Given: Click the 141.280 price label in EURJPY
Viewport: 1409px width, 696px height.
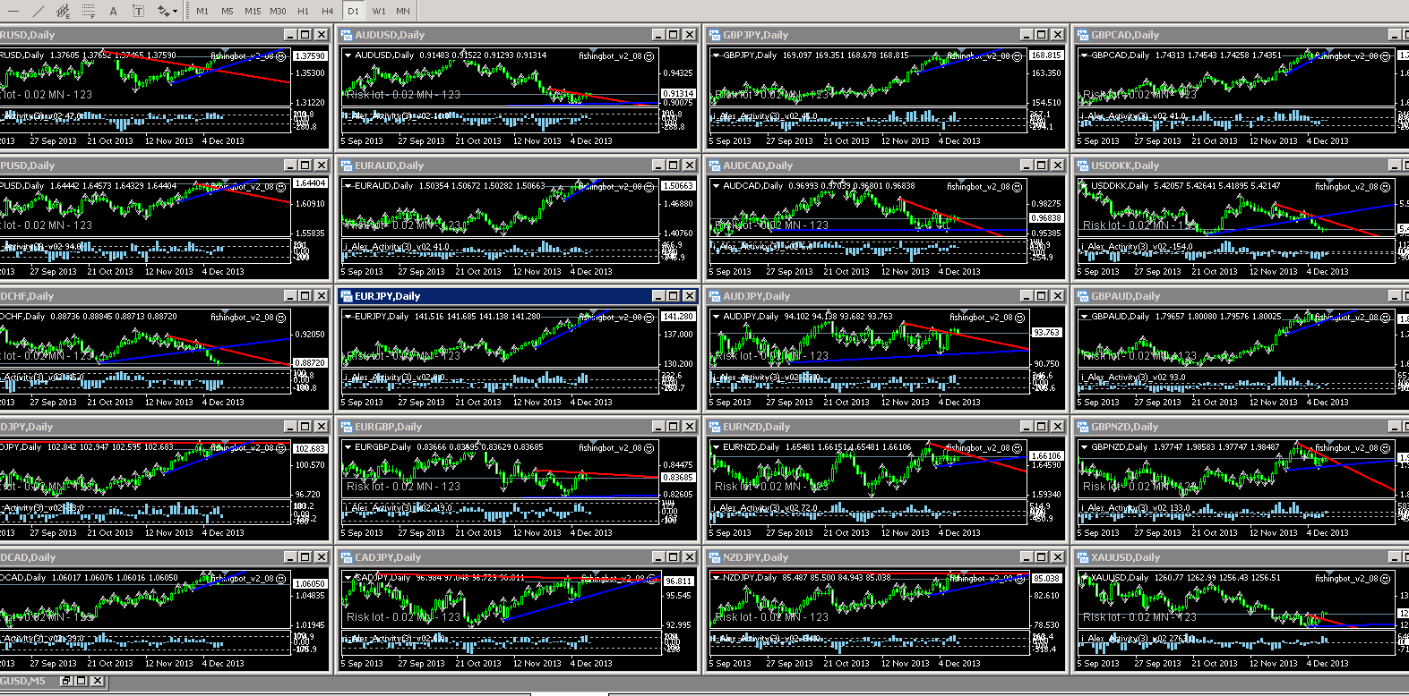Looking at the screenshot, I should (678, 317).
